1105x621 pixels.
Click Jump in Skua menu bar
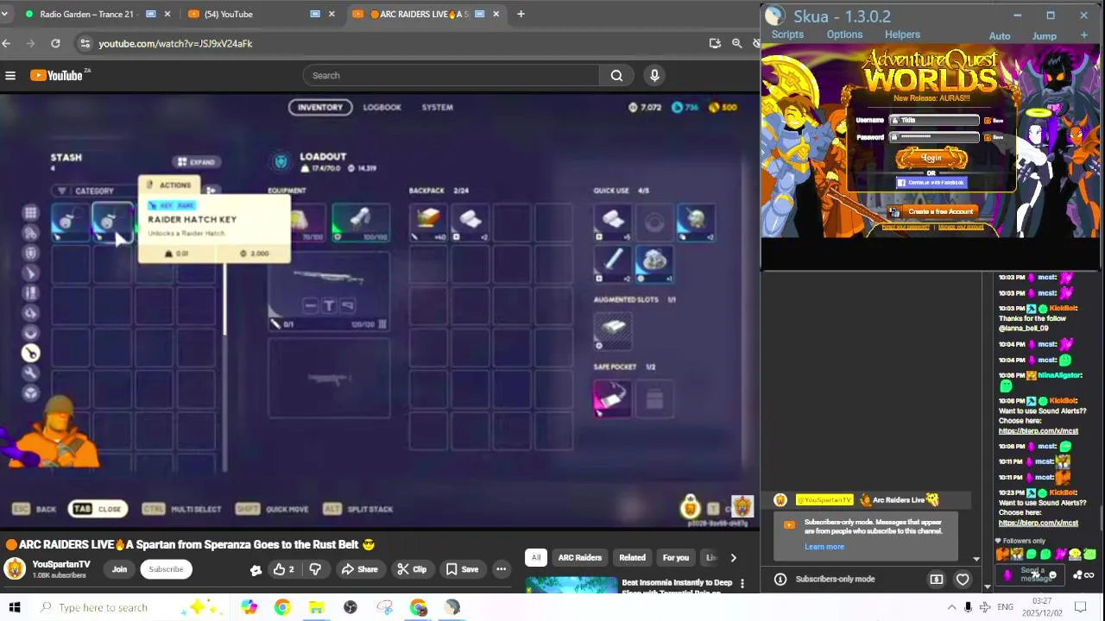(x=1045, y=35)
